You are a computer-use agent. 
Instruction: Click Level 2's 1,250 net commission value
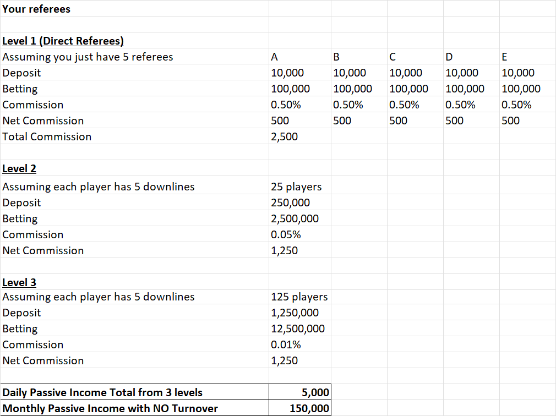[x=285, y=250]
